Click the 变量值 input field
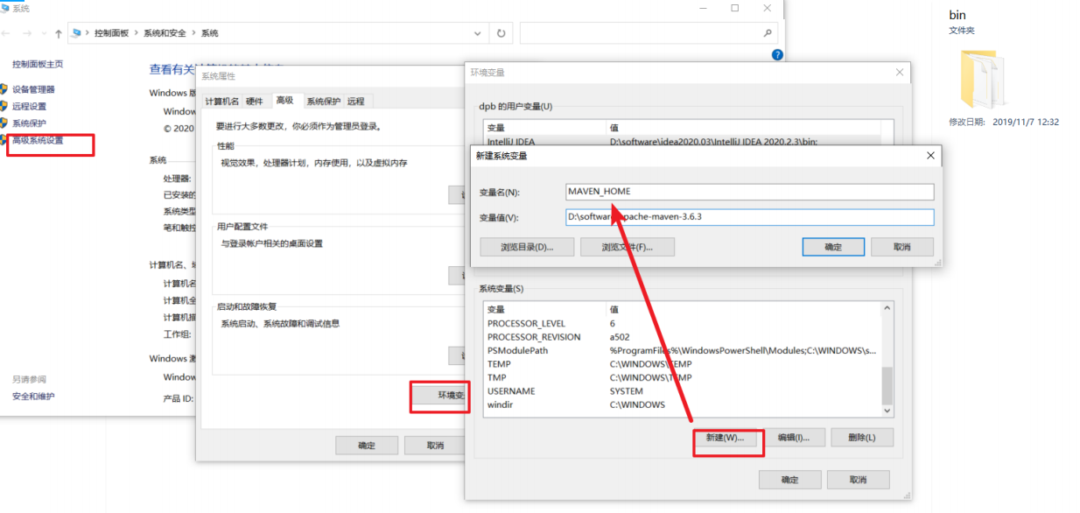The height and width of the screenshot is (513, 1080). pos(750,217)
